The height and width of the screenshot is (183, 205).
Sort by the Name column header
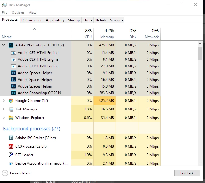35,34
